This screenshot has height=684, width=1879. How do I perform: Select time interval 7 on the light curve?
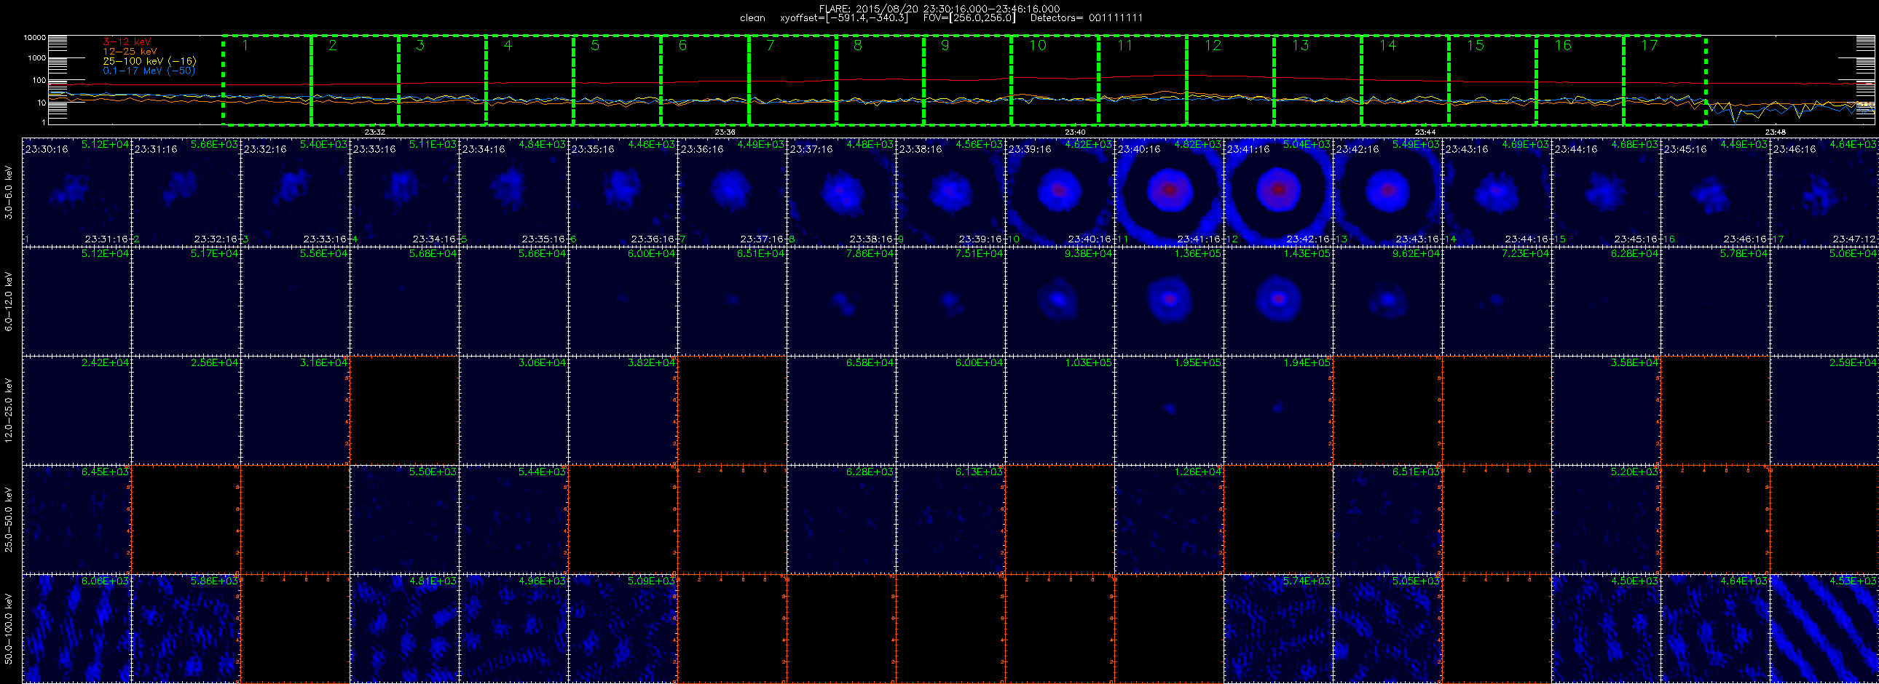pyautogui.click(x=792, y=80)
